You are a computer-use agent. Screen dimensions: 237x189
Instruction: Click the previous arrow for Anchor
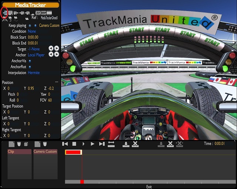[x=51, y=54]
